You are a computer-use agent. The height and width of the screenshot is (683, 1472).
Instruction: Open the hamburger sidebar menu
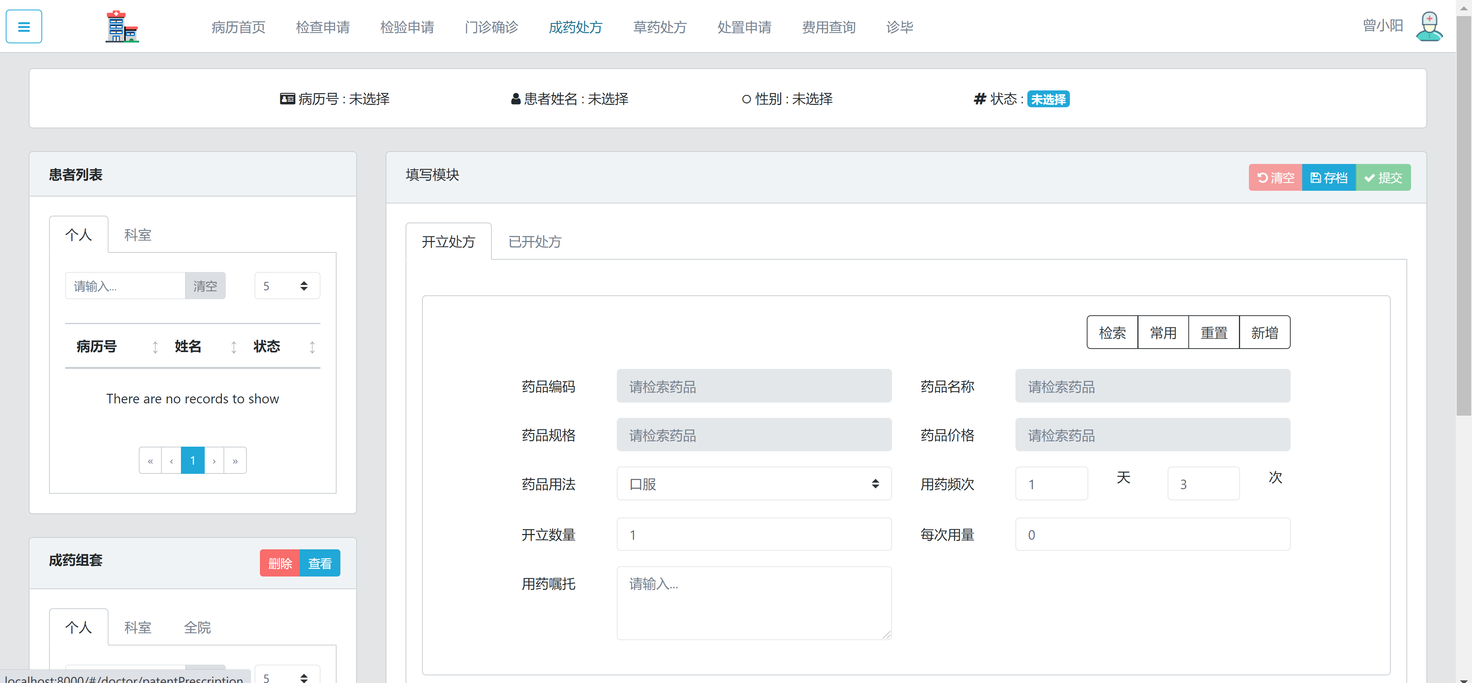pyautogui.click(x=23, y=26)
